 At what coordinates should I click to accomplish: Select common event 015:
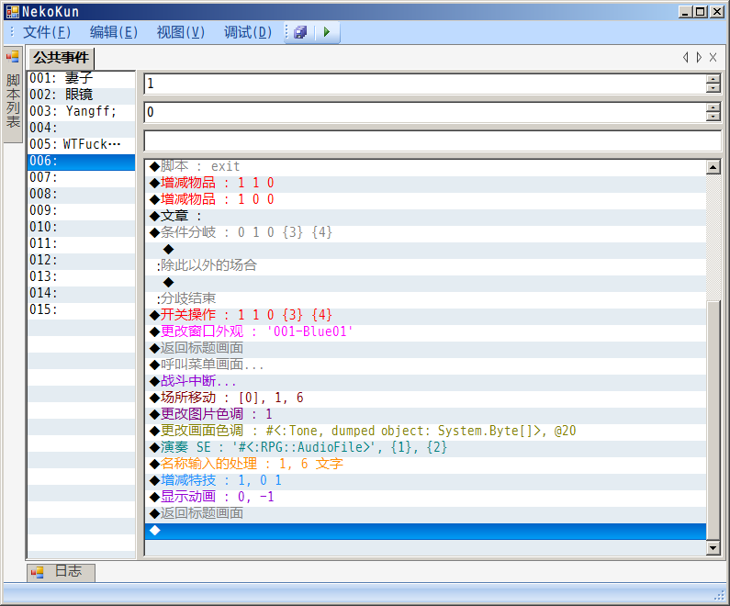click(82, 309)
